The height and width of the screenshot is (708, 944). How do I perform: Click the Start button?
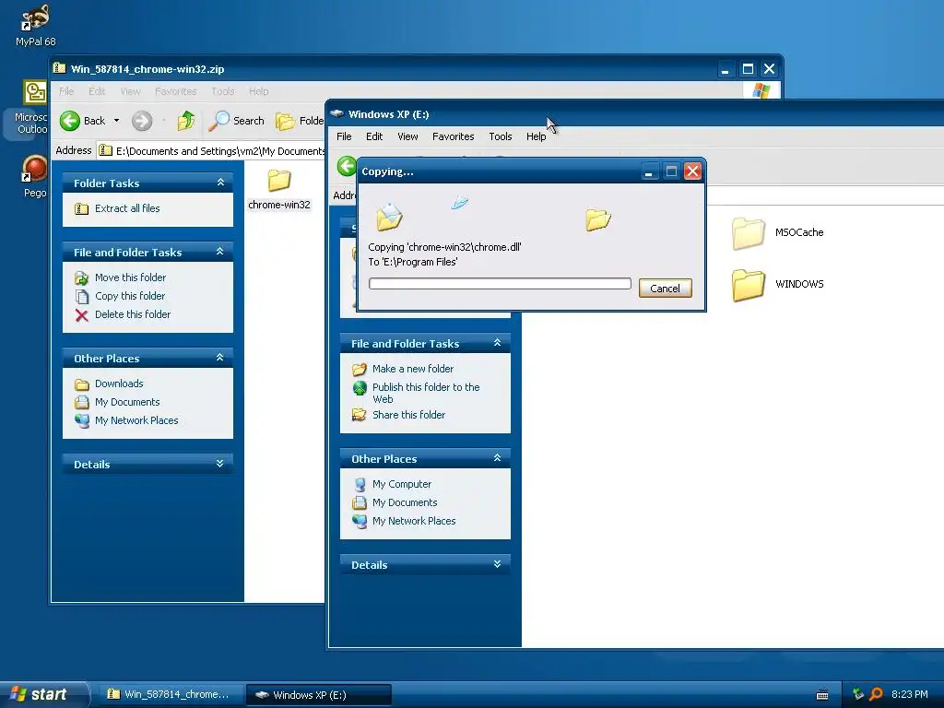pos(43,694)
